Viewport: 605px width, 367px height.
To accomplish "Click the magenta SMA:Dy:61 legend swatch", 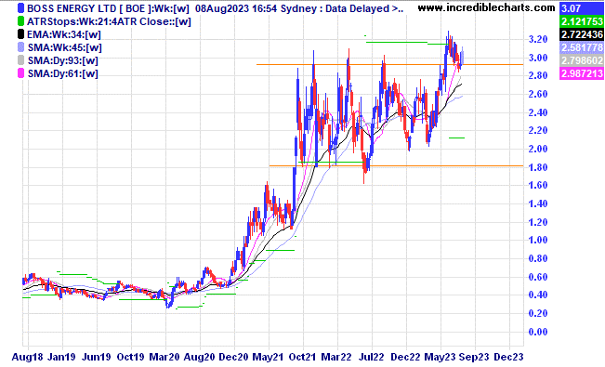I will 20,73.
